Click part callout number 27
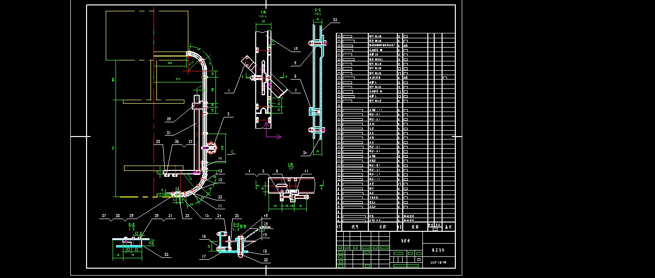The height and width of the screenshot is (278, 655). click(x=104, y=216)
